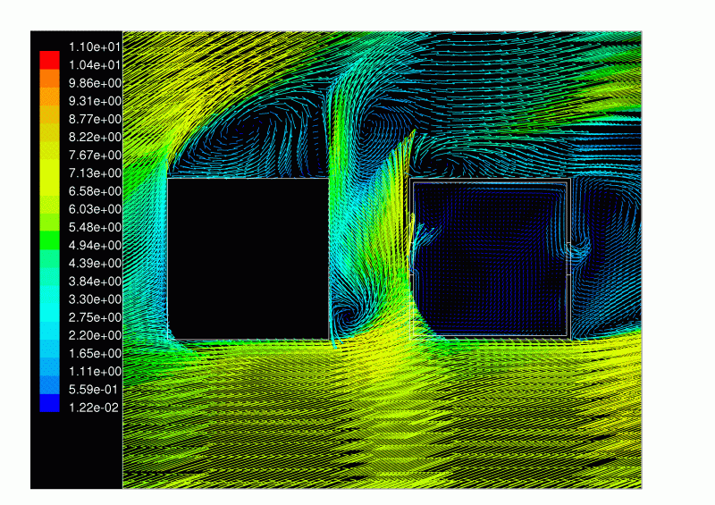
Task: Click the 5.59e-01 legend value
Action: (x=93, y=389)
